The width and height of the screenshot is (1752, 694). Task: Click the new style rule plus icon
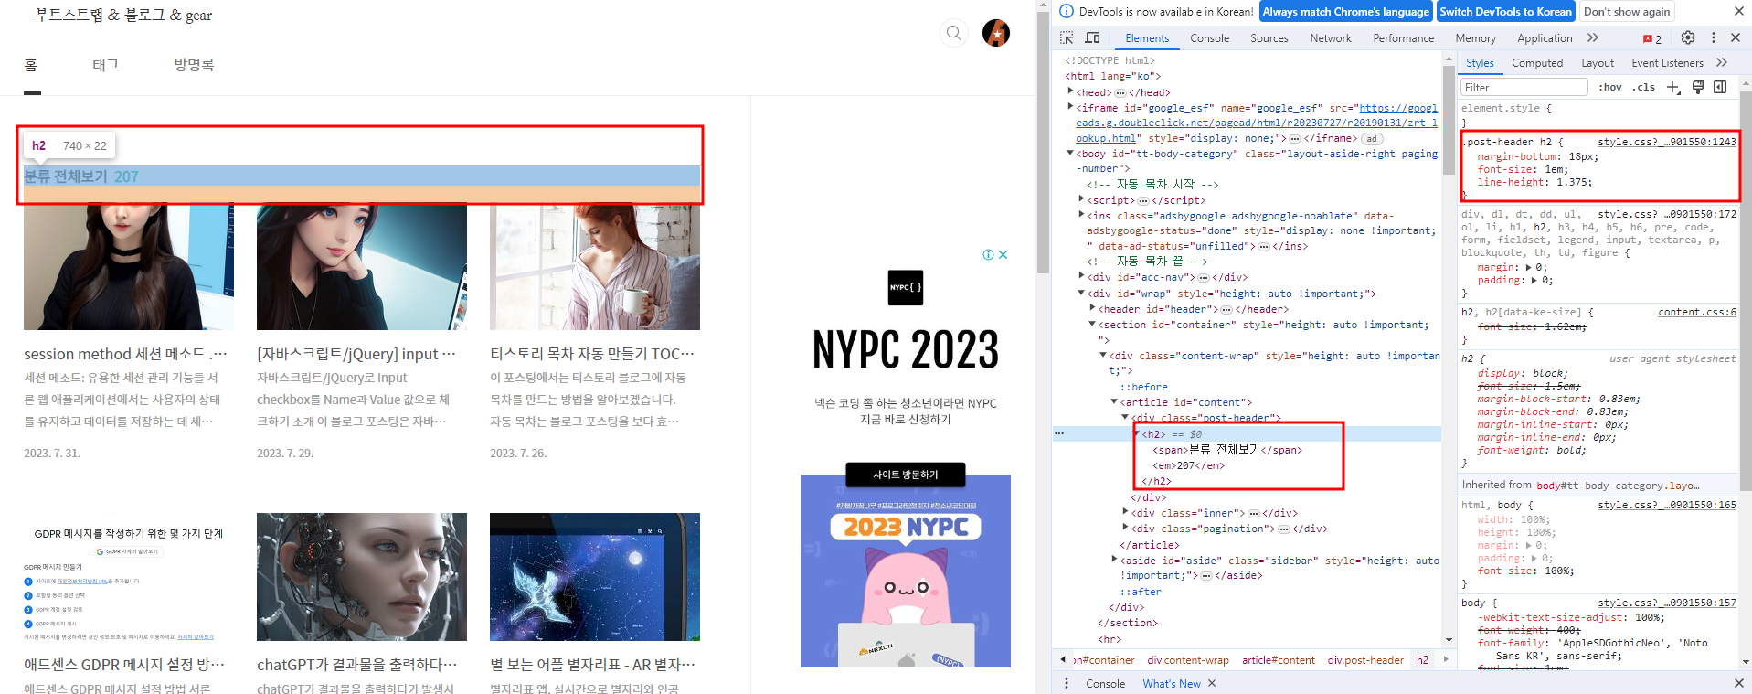point(1673,87)
